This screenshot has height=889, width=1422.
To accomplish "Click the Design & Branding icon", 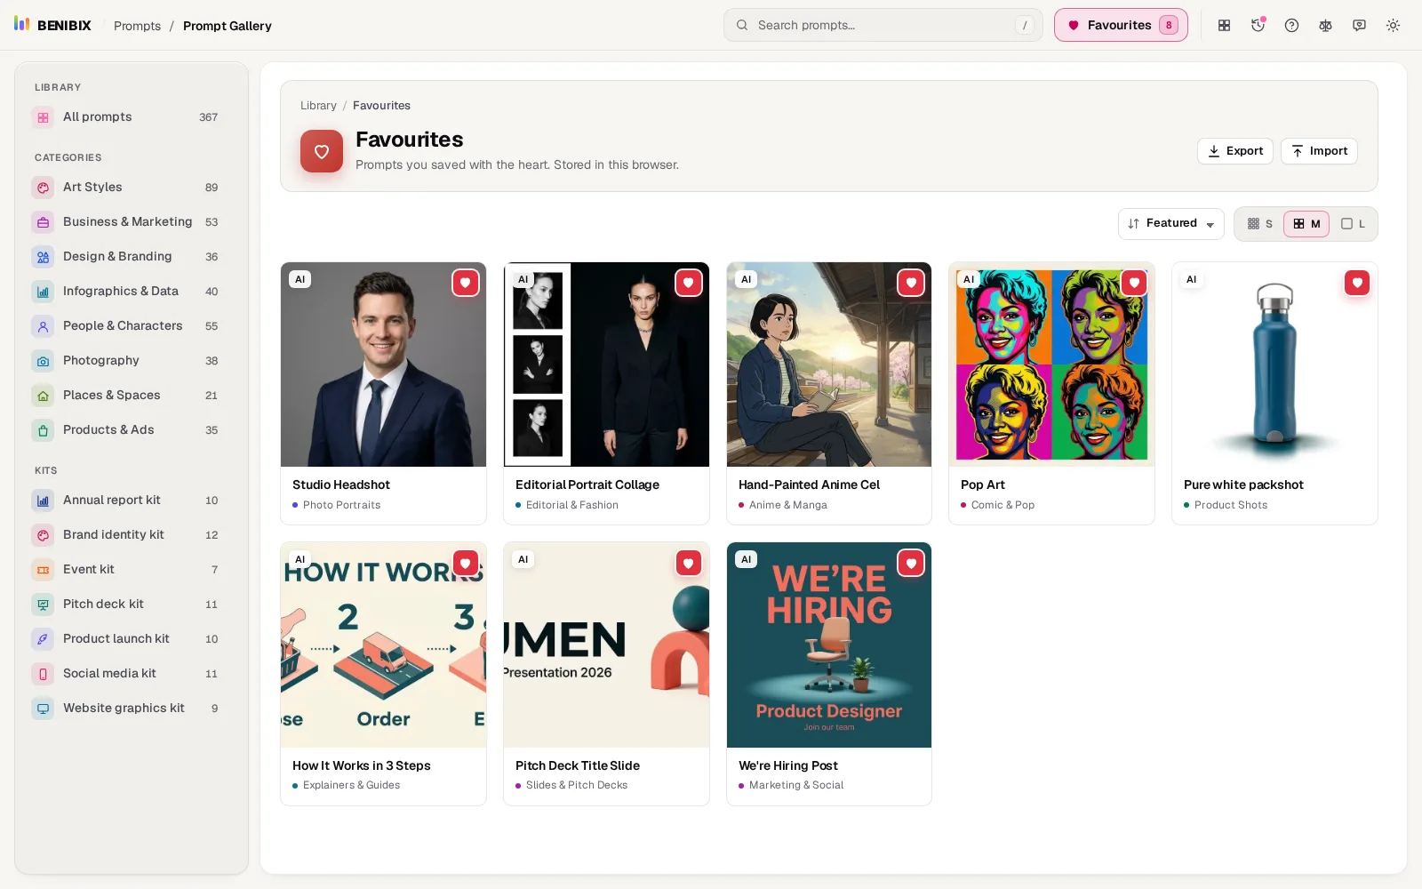I will click(x=43, y=257).
